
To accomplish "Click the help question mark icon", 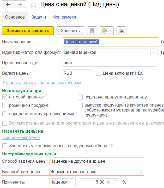I will click(x=112, y=146).
